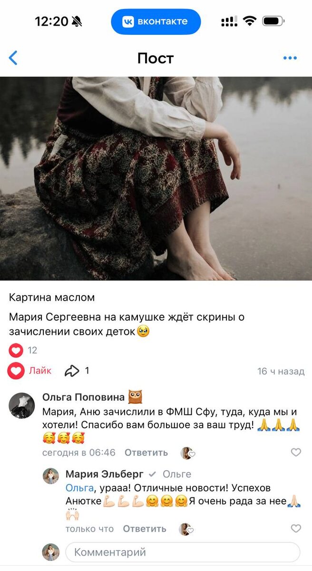Tap the blue Ольга mention in reply
Viewport: 312px width, 571px height.
point(79,488)
